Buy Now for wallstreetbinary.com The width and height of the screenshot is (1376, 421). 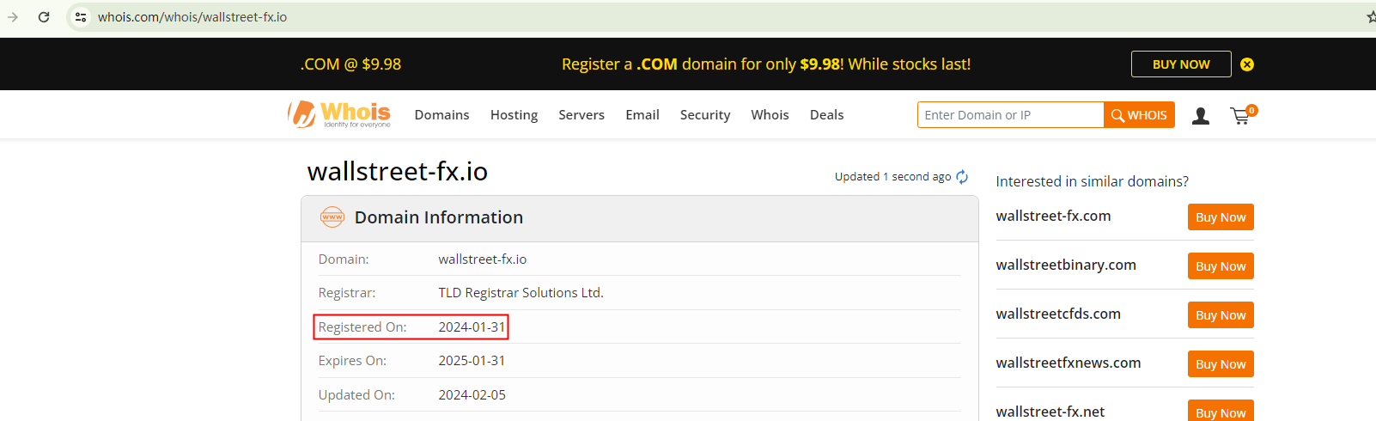[1221, 266]
